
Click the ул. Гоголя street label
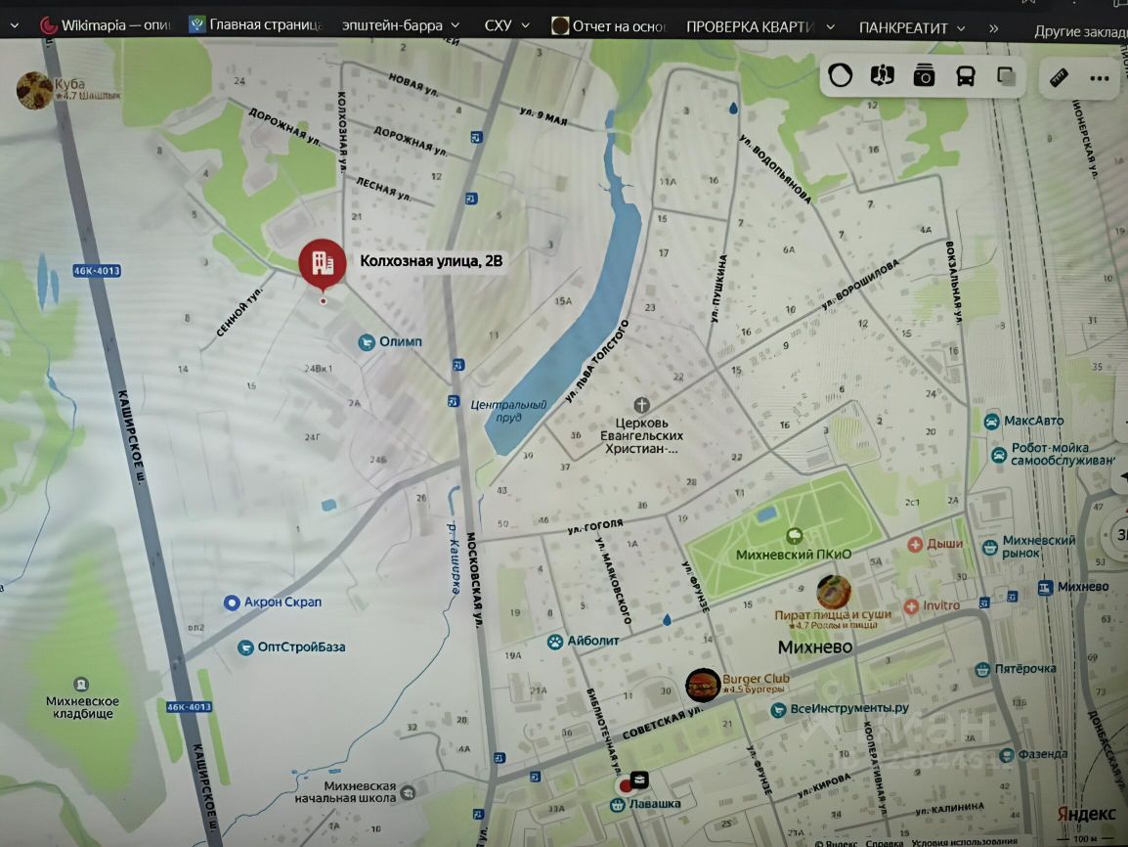tap(595, 527)
